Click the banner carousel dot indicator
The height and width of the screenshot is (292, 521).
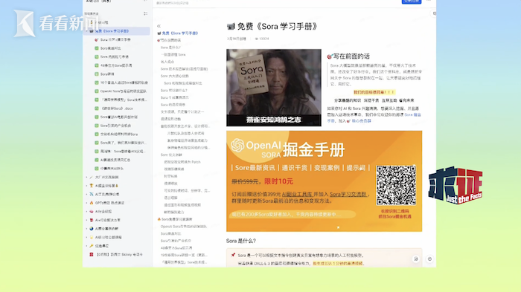(338, 227)
